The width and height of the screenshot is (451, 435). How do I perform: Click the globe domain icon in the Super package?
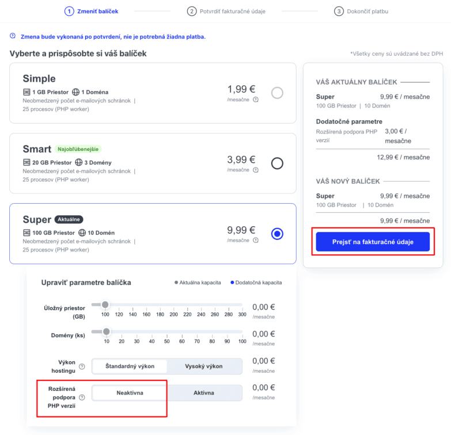point(82,233)
